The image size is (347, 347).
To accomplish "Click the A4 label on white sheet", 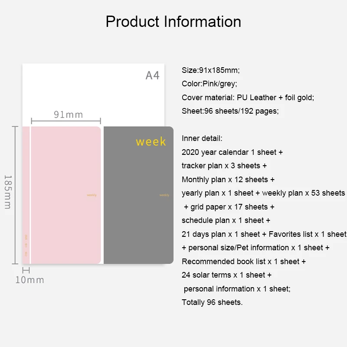I will (153, 75).
